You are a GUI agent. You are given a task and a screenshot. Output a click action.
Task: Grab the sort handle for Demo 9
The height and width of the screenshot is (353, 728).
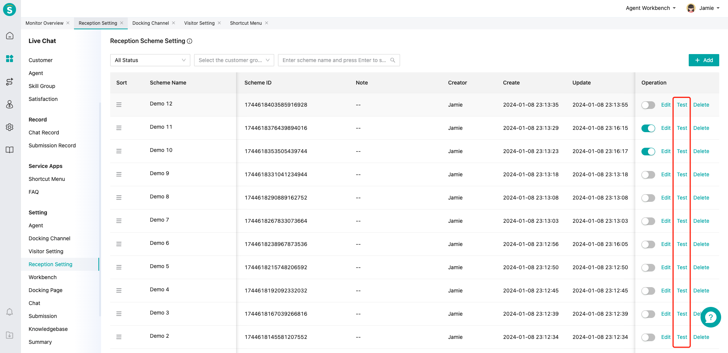coord(119,174)
